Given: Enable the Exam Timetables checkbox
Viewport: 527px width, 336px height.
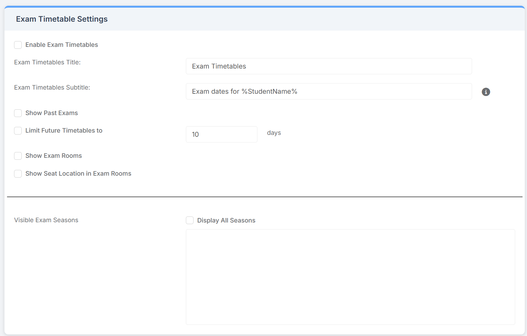Looking at the screenshot, I should click(18, 45).
